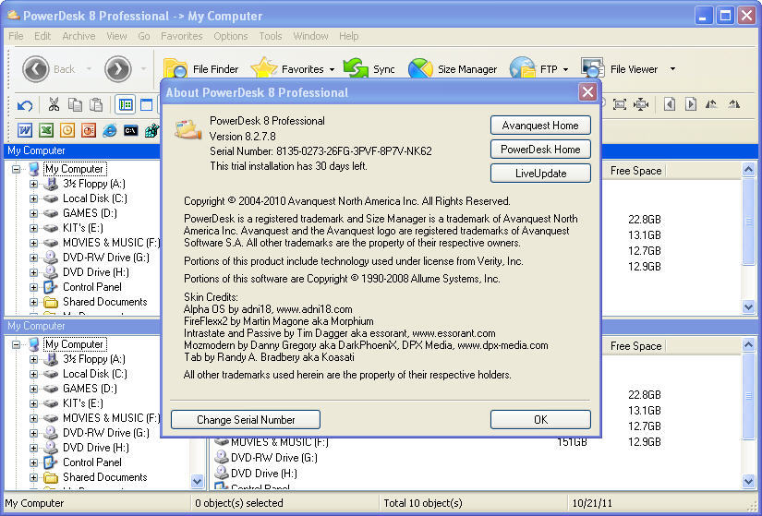Go to next page in viewer toolbar
762x516 pixels.
pyautogui.click(x=691, y=104)
